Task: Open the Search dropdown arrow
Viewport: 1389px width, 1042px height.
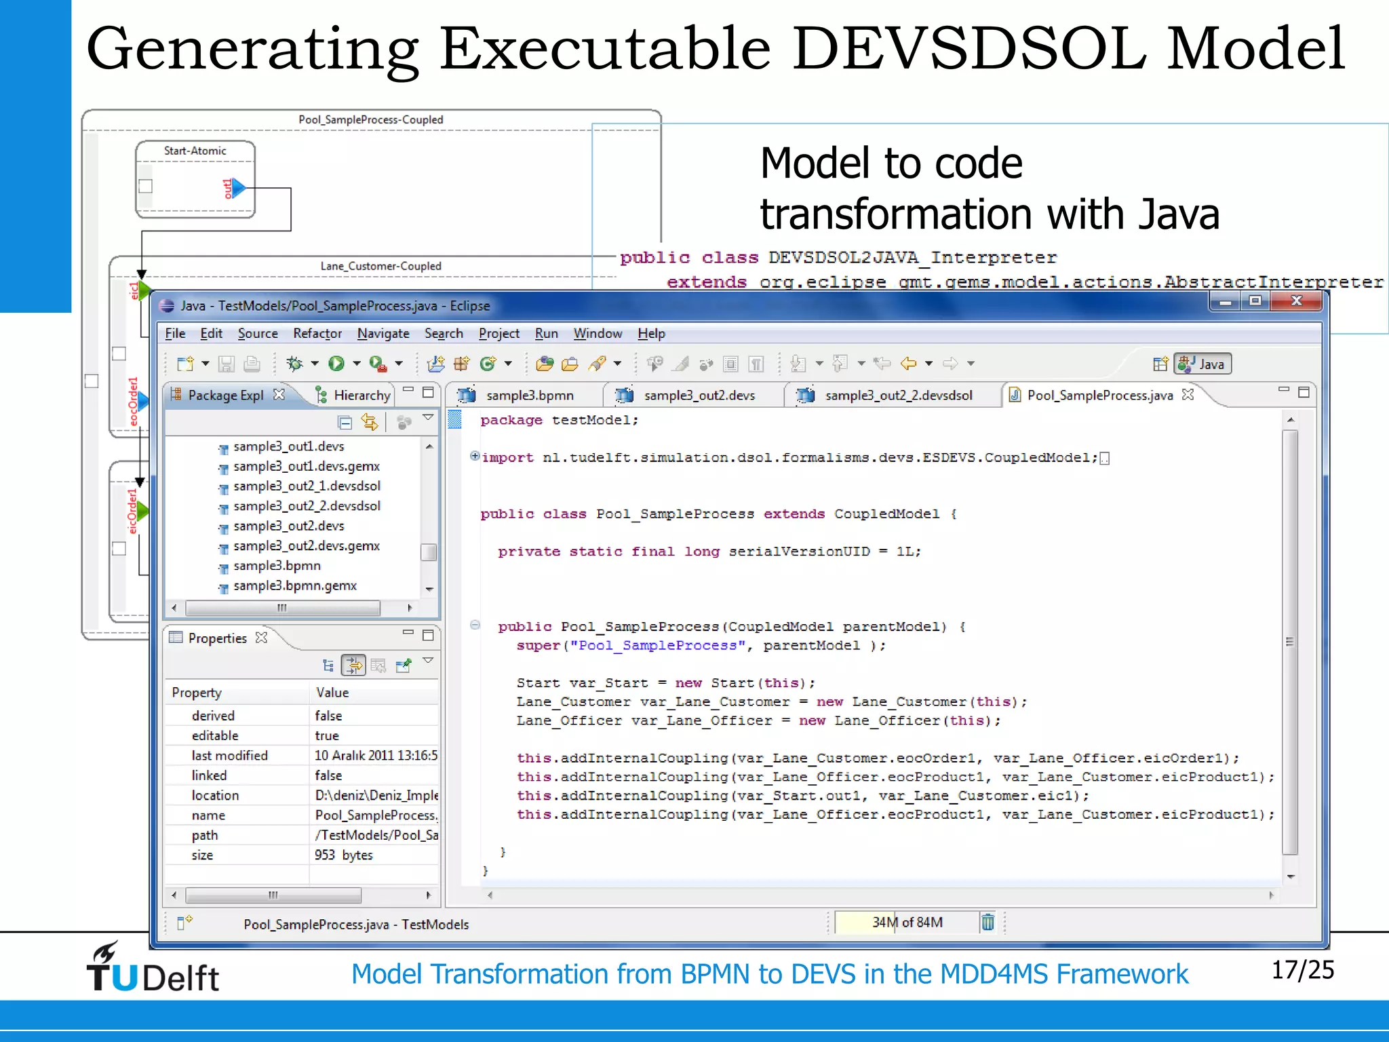Action: pyautogui.click(x=617, y=364)
